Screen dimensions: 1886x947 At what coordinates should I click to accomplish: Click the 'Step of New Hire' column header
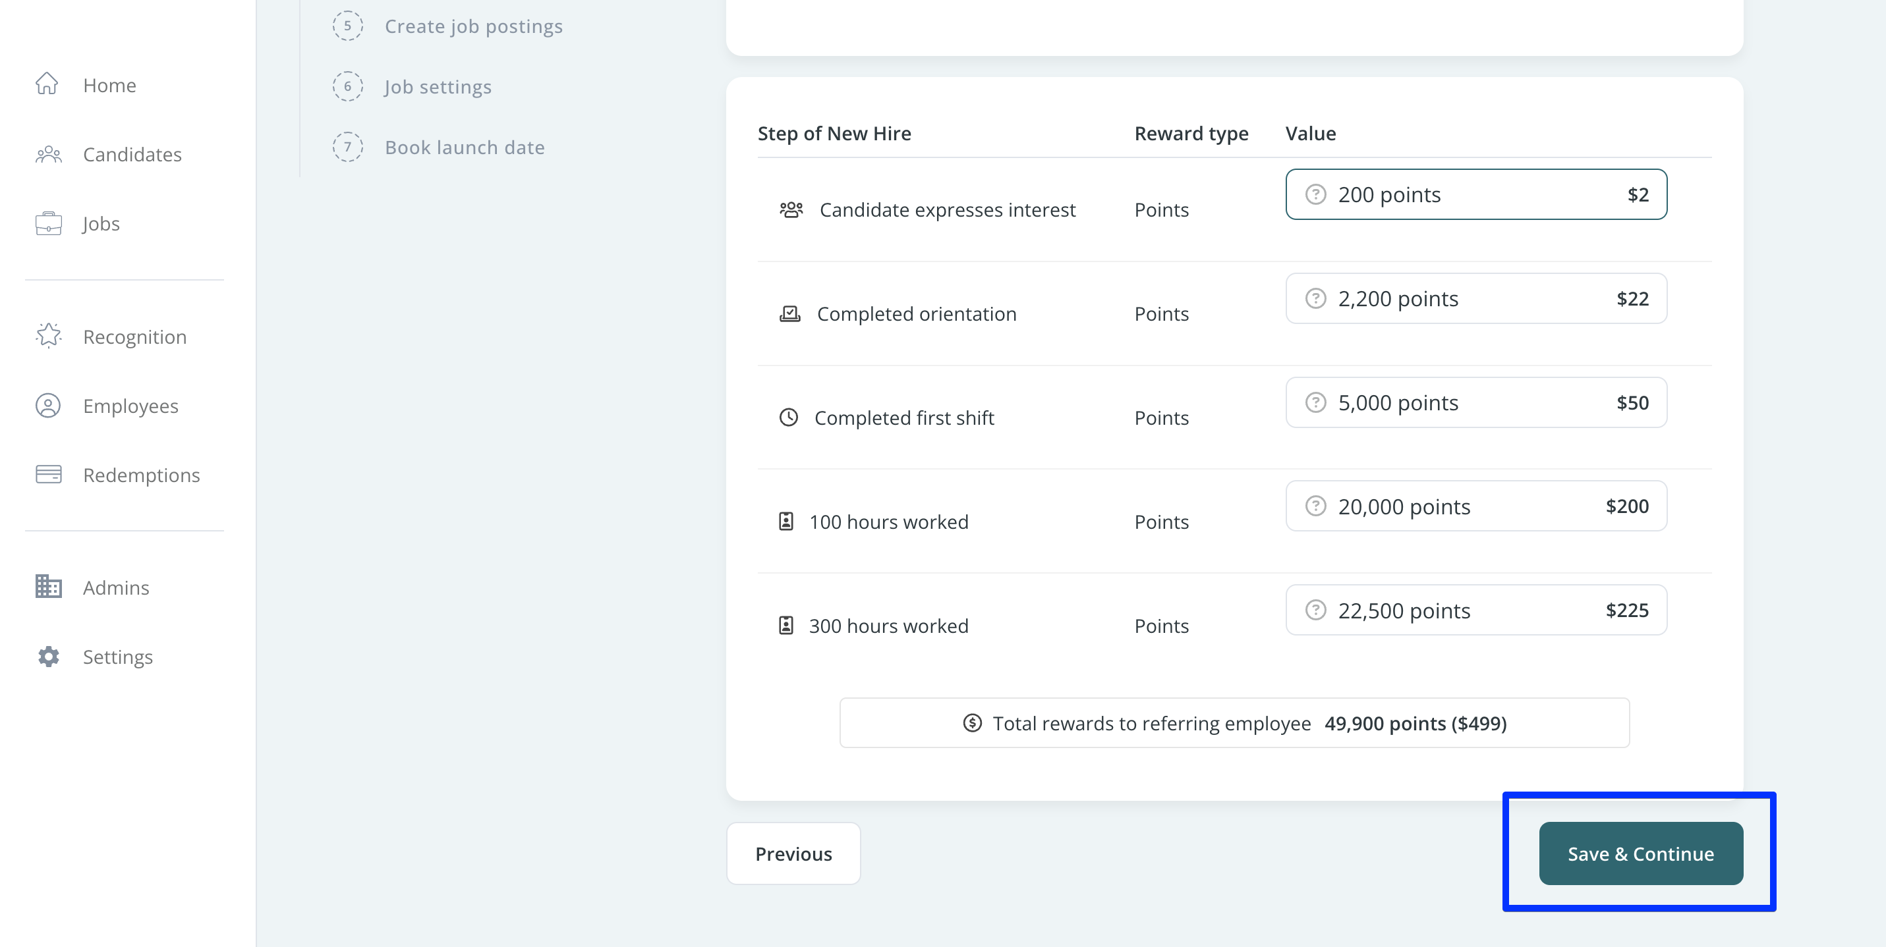click(x=834, y=133)
